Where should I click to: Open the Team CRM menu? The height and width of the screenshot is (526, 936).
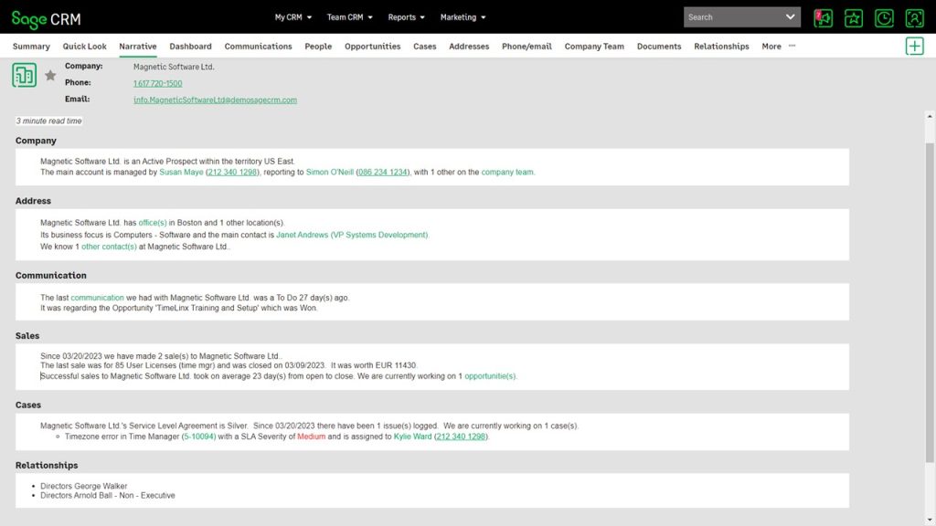(346, 16)
